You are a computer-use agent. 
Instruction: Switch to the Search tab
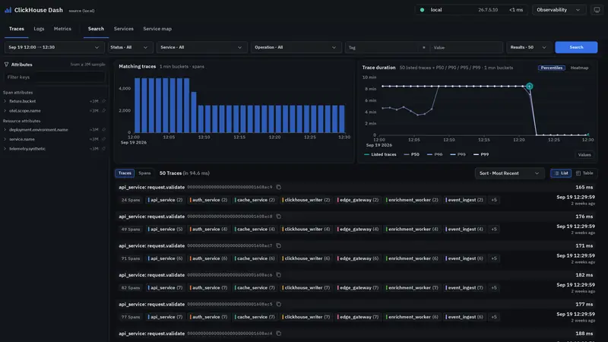[x=96, y=29]
